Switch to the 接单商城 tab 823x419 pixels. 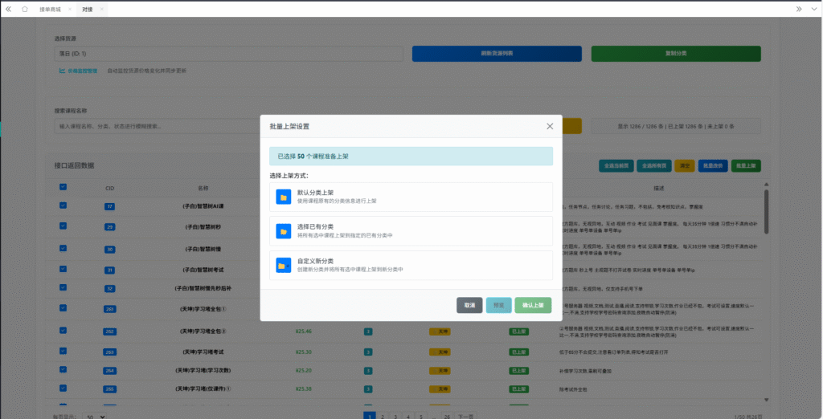[x=50, y=9]
